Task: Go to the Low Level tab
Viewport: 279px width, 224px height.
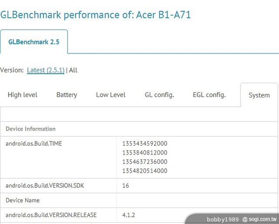Action: point(111,95)
